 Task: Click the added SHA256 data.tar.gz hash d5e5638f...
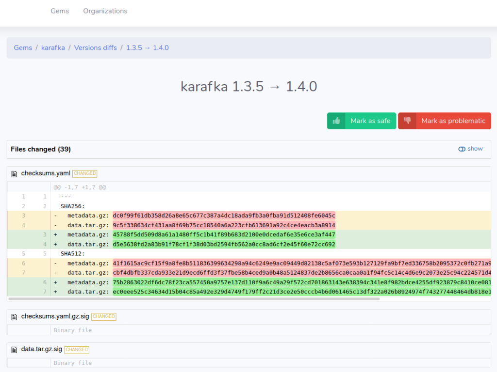pos(224,244)
